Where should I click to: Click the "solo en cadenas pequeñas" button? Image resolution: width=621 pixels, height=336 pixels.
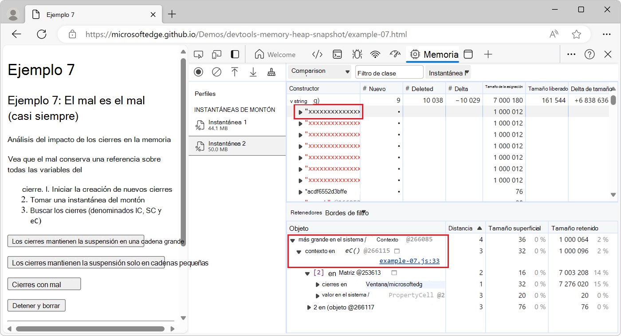tap(86, 263)
